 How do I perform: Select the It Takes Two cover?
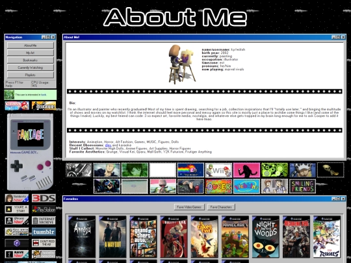(x=204, y=237)
